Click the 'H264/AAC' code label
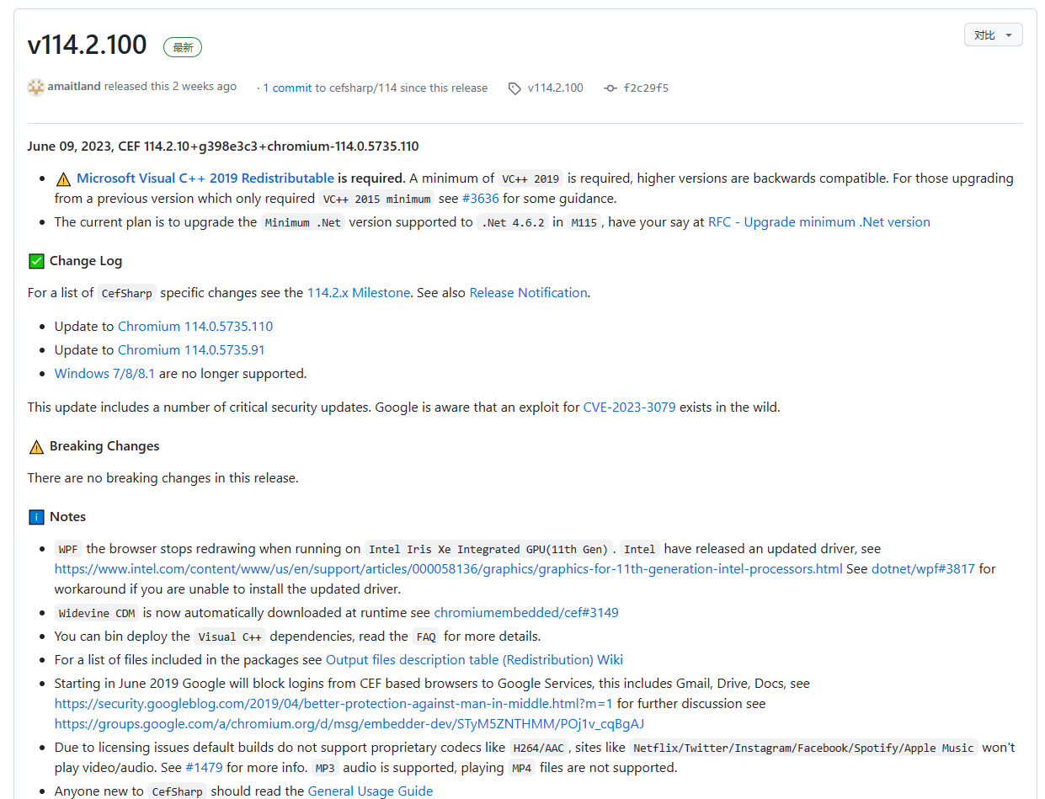This screenshot has height=799, width=1045. pos(540,748)
